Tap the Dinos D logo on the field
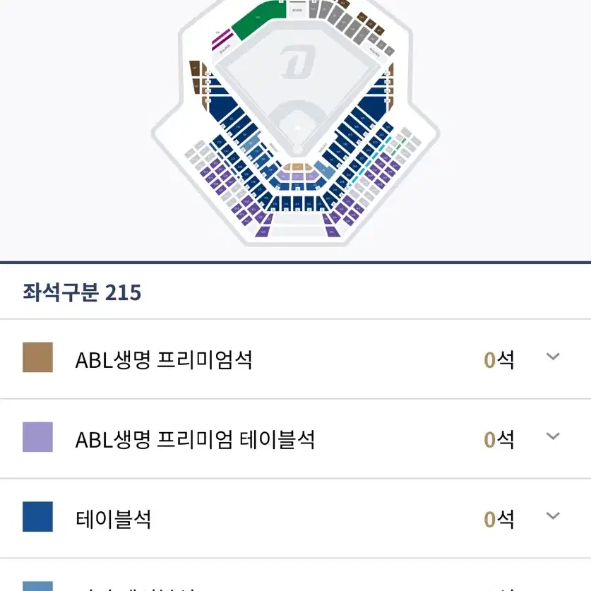This screenshot has height=591, width=591. tap(297, 61)
